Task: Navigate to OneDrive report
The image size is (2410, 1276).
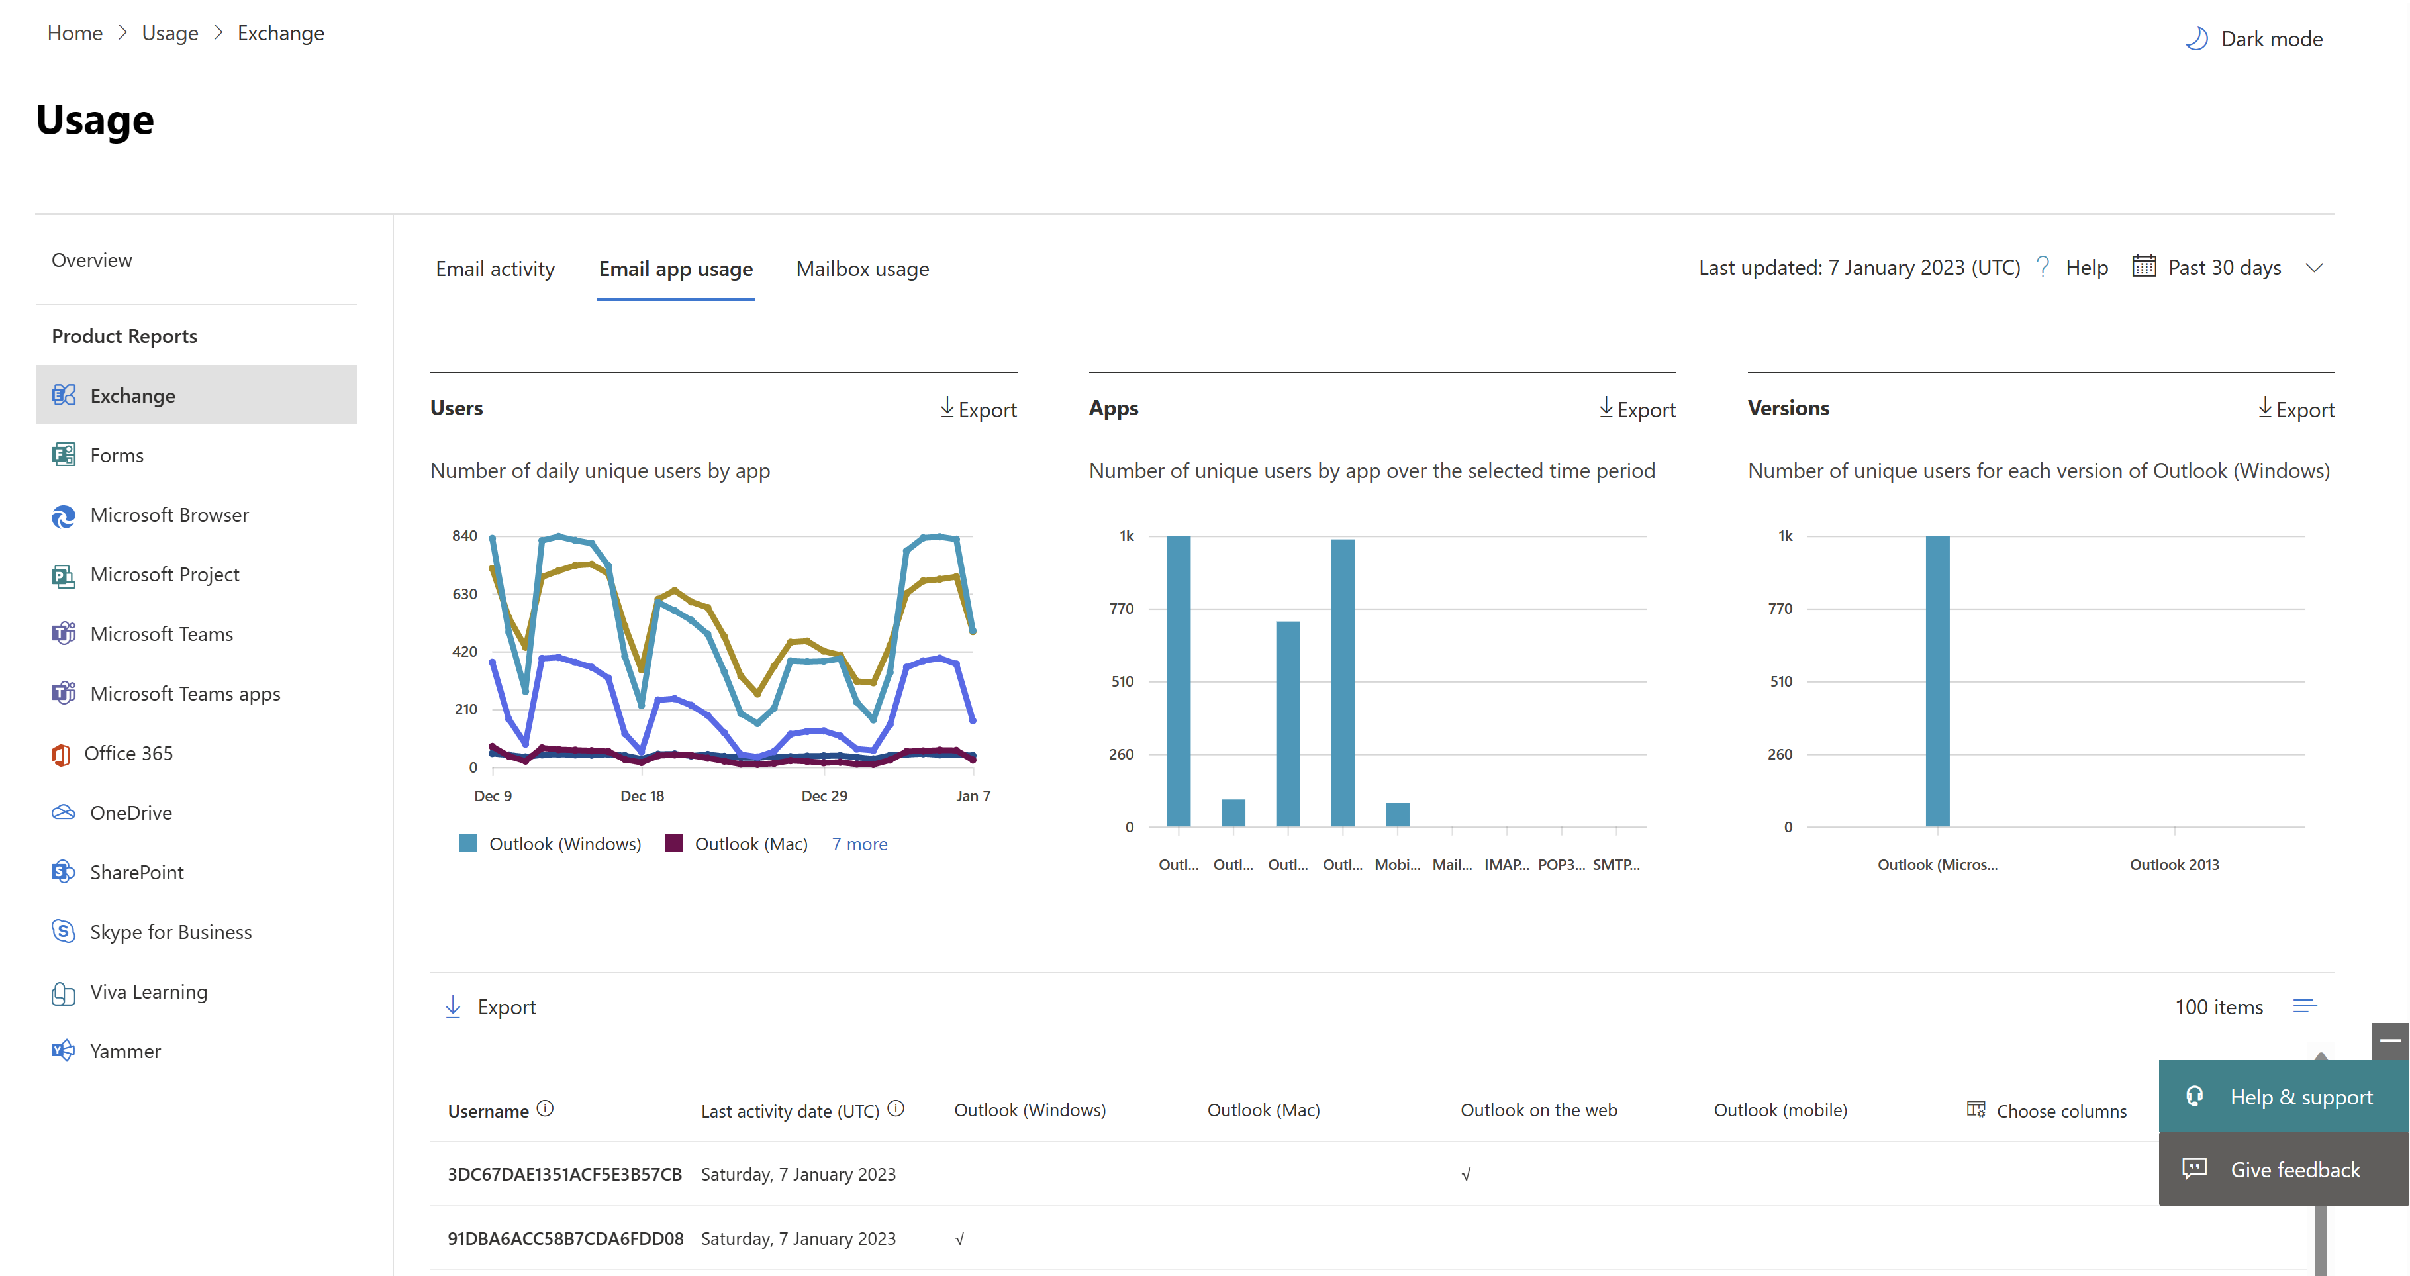Action: pyautogui.click(x=132, y=812)
